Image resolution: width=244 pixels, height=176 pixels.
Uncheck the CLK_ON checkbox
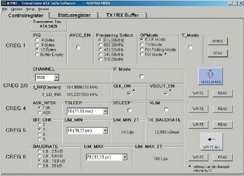click(129, 93)
